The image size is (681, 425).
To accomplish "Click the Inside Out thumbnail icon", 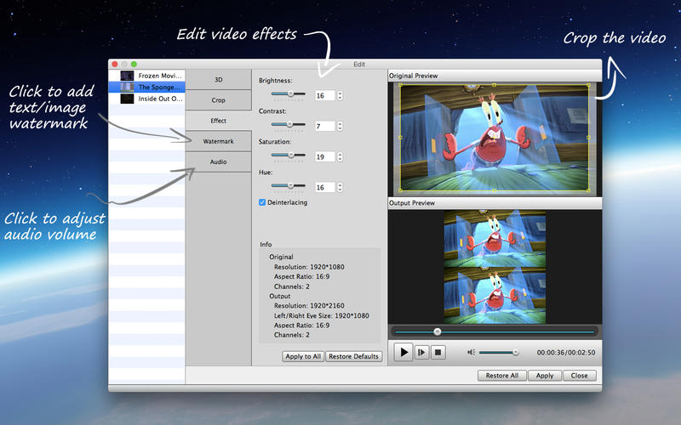I will 127,99.
